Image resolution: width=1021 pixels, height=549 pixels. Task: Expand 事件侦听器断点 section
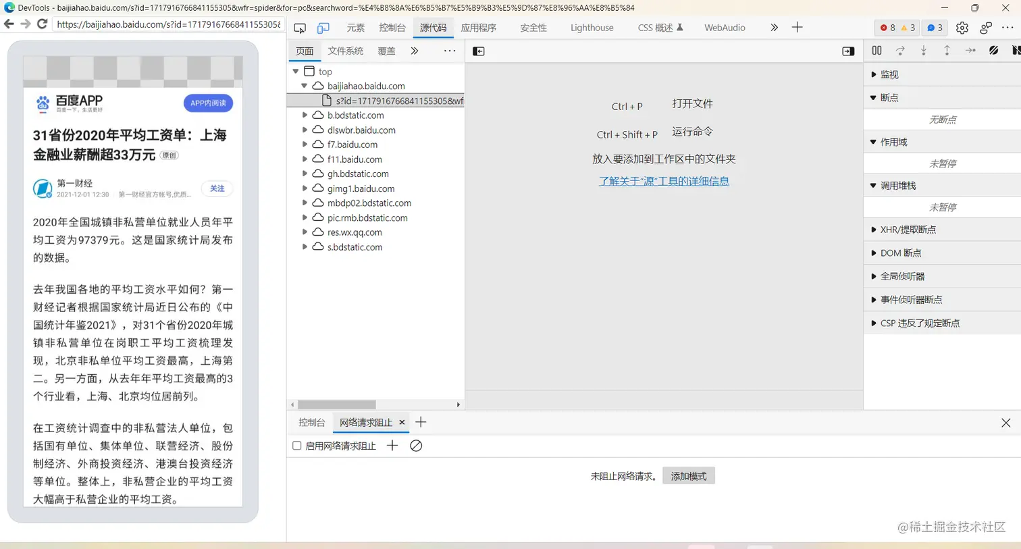(x=942, y=300)
